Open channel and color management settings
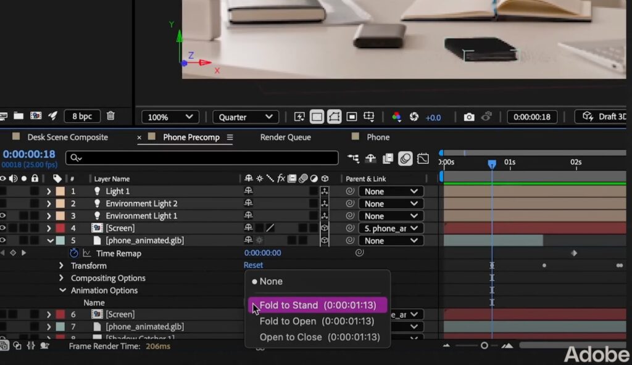Image resolution: width=632 pixels, height=365 pixels. [398, 117]
